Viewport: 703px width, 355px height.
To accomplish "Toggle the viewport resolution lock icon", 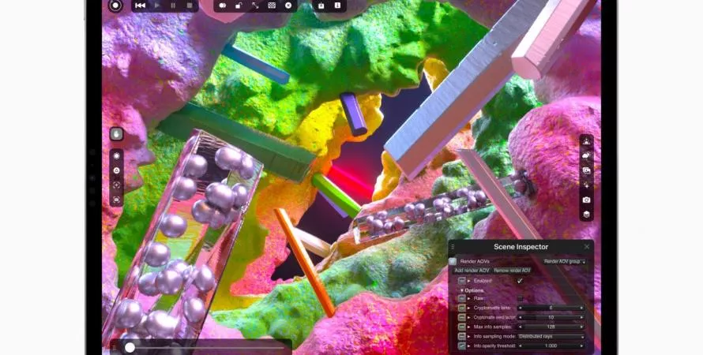I will (x=239, y=6).
